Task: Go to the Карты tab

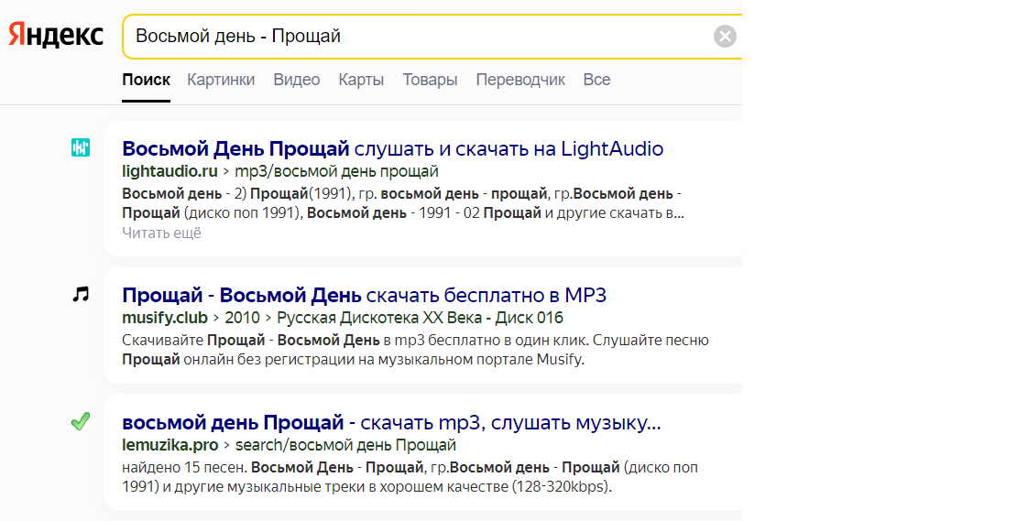Action: click(x=361, y=80)
